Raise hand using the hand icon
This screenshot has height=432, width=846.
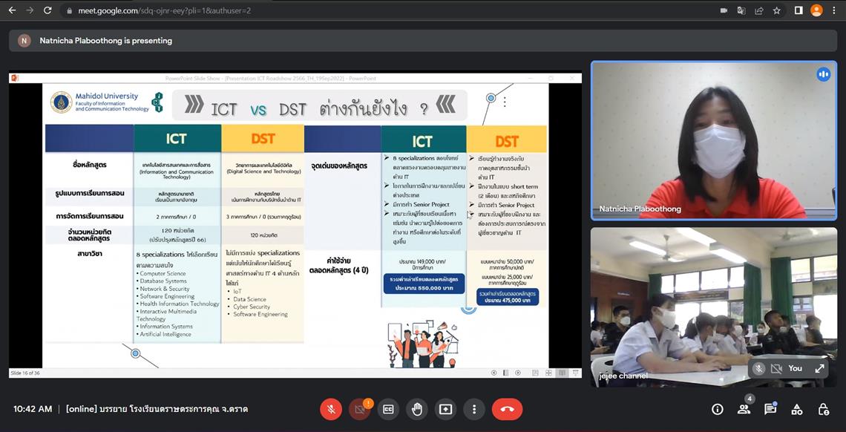[416, 409]
